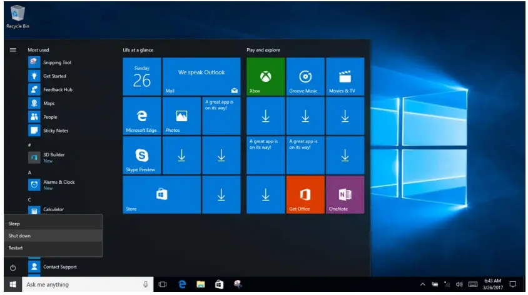Click the hamburger menu in Start
This screenshot has height=295, width=528.
(x=13, y=50)
